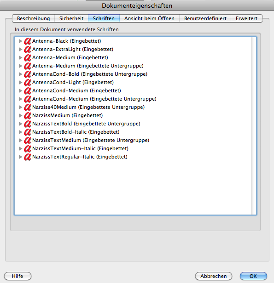
Task: Expand the AntennaCond-Bold font entry
Action: click(x=20, y=74)
